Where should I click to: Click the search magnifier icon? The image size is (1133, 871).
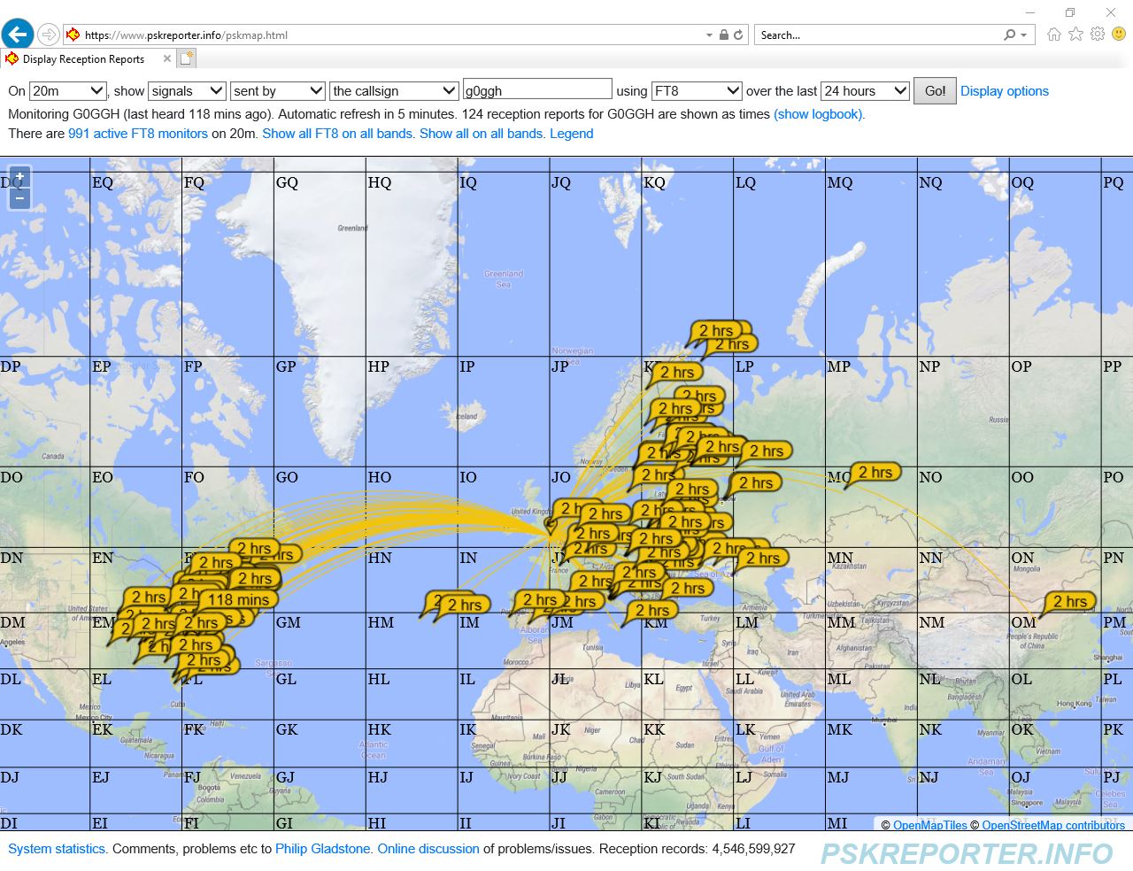pos(1009,35)
